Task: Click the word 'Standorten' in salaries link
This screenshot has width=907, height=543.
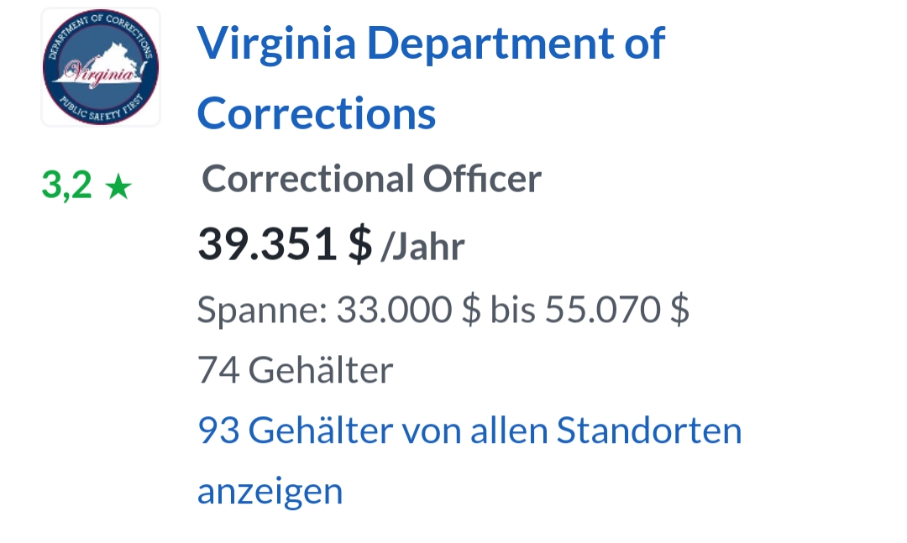Action: point(649,431)
